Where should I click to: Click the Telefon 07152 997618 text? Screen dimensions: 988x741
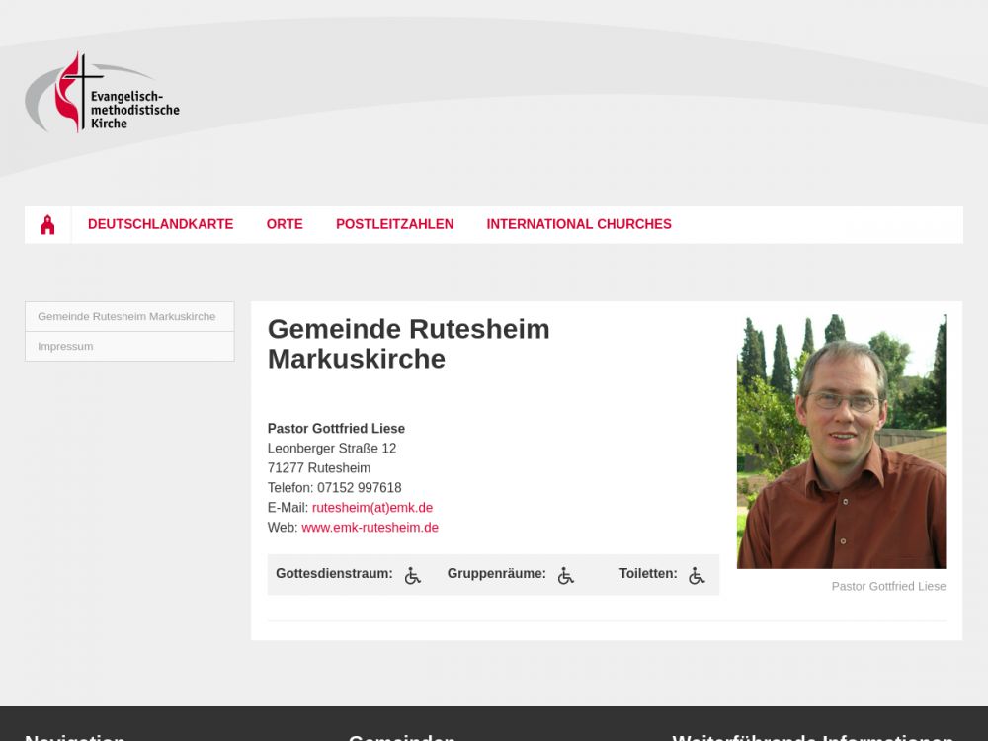tap(335, 488)
